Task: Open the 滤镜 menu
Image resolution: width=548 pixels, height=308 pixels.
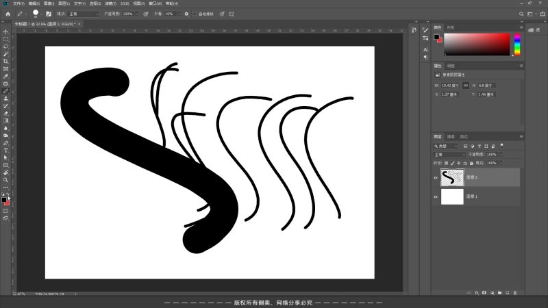Action: (x=110, y=3)
